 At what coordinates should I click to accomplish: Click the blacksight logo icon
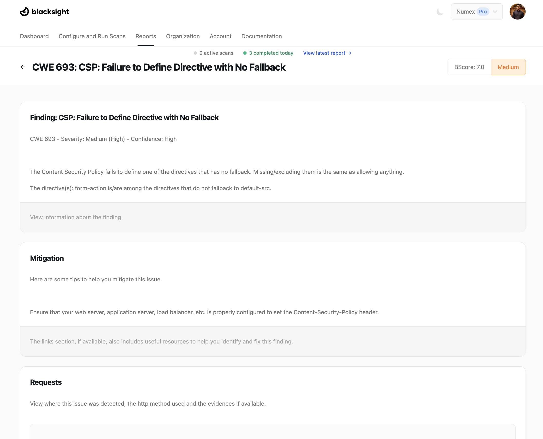(x=24, y=12)
